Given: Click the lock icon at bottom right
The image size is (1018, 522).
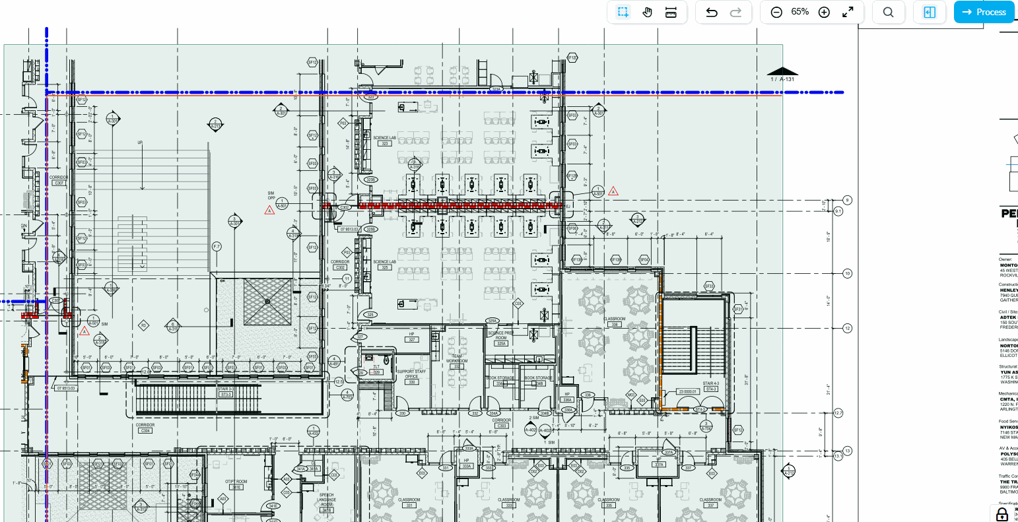Looking at the screenshot, I should (x=1002, y=513).
